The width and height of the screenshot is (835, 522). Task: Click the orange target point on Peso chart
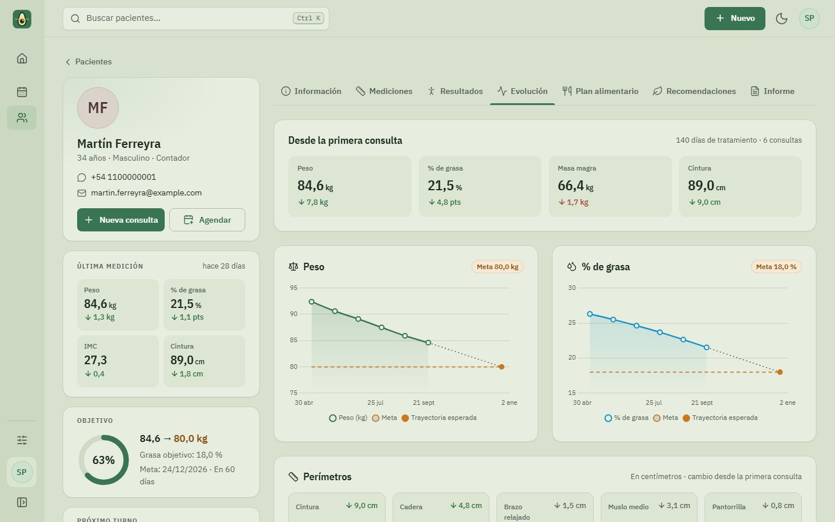[502, 367]
